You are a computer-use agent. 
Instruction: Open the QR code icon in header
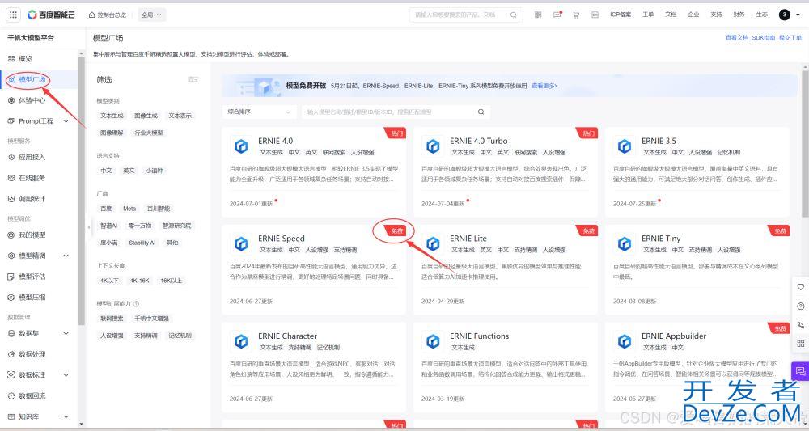coord(538,15)
